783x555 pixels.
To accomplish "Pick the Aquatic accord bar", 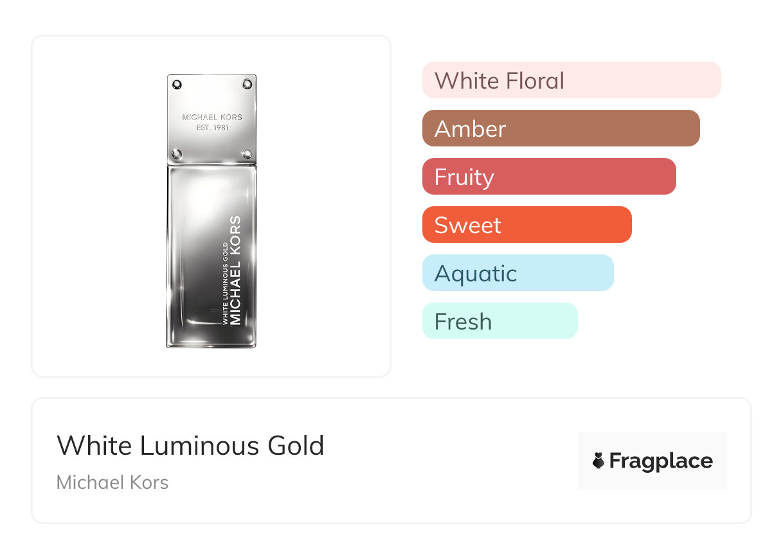I will point(517,273).
